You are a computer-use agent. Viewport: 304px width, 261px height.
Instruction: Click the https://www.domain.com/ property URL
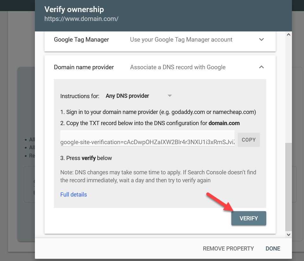81,19
